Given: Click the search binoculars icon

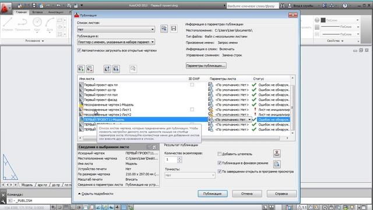Looking at the screenshot, I should click(282, 5).
